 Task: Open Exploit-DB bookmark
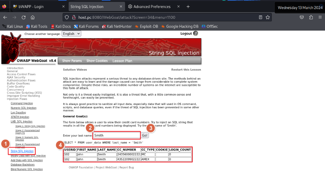[147, 26]
